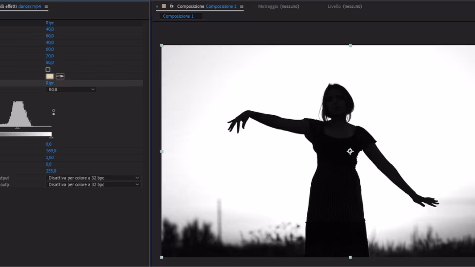Image resolution: width=475 pixels, height=267 pixels.
Task: Click the Ripr. reset link above RGB dropdown
Action: (x=50, y=83)
